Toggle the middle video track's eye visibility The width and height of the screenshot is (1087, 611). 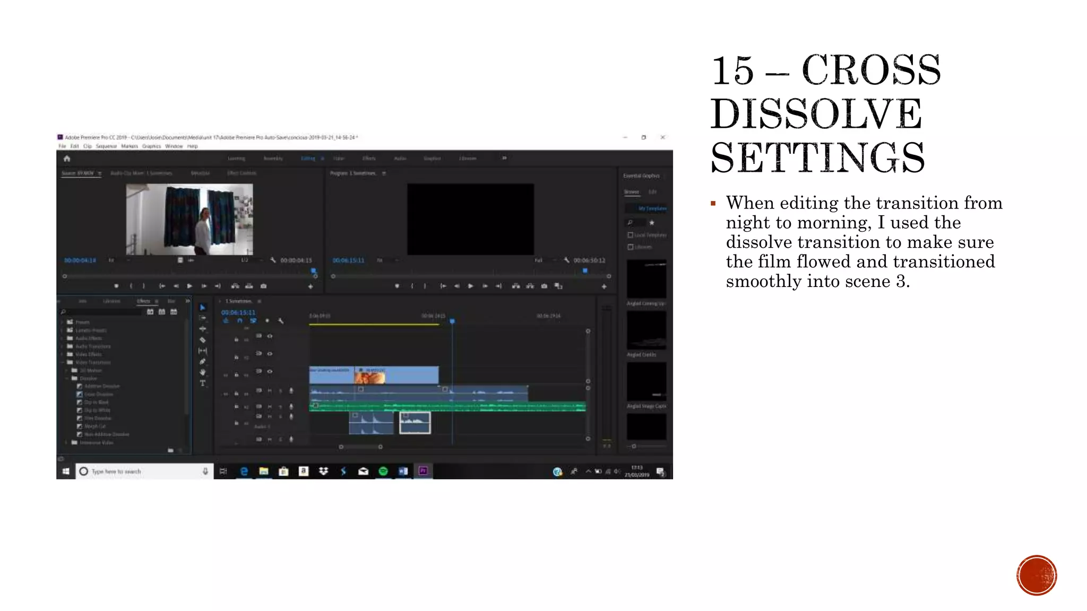(270, 354)
